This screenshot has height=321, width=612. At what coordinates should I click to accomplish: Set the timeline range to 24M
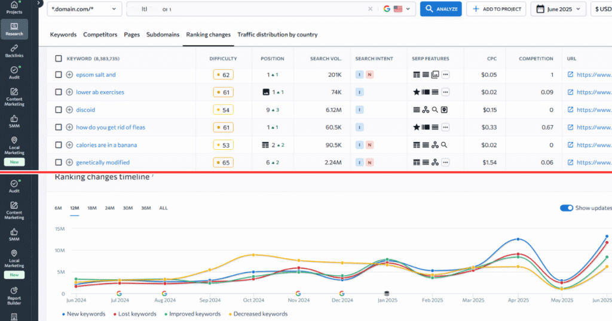110,208
